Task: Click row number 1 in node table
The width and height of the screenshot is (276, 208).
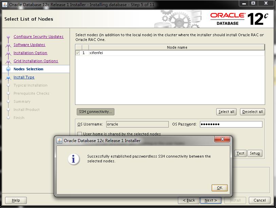Action: click(x=84, y=53)
